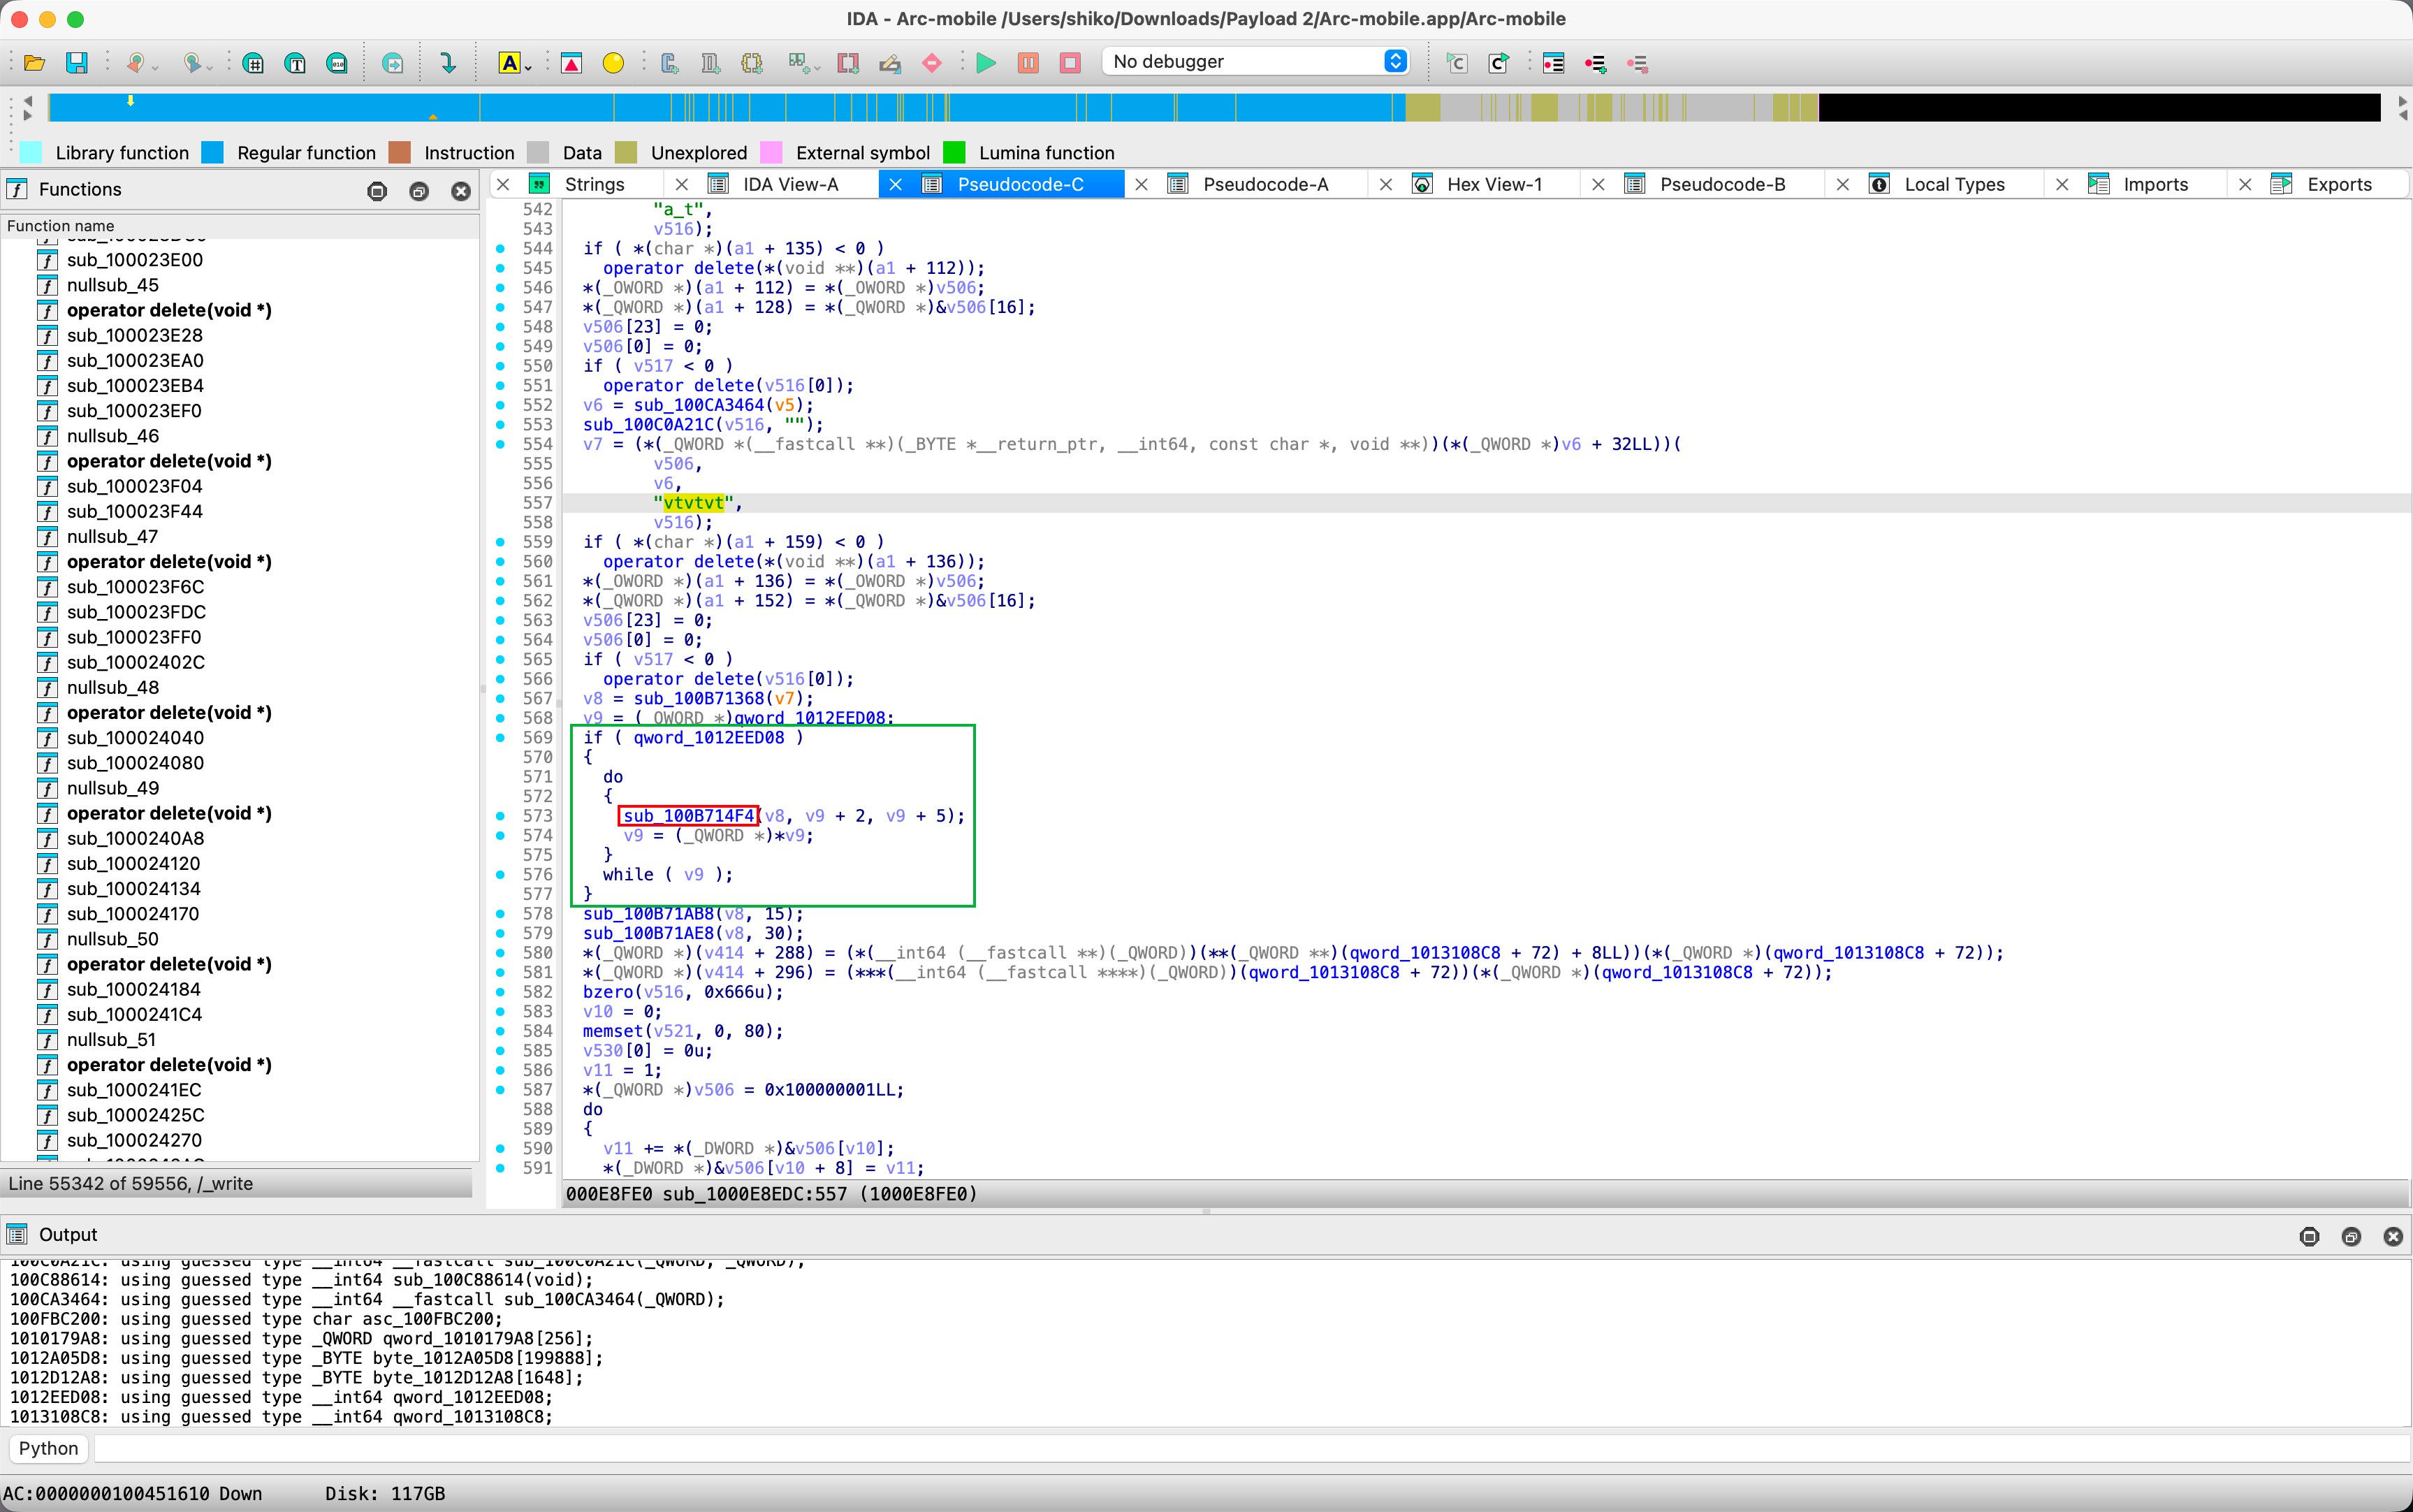Image resolution: width=2413 pixels, height=1512 pixels.
Task: Open the dropdown arrow beside navigate back icon
Action: (156, 68)
